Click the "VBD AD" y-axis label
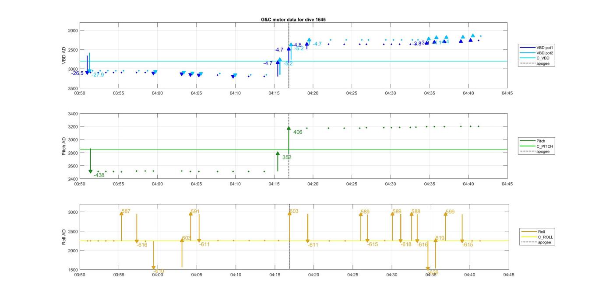 (x=64, y=56)
